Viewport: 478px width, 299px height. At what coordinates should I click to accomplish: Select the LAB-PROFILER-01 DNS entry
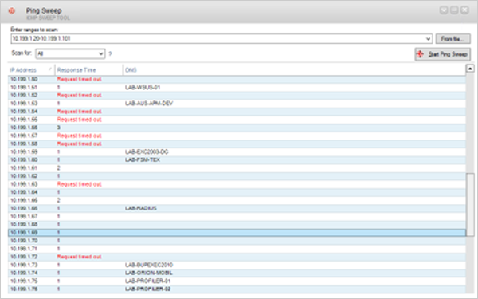tap(147, 281)
